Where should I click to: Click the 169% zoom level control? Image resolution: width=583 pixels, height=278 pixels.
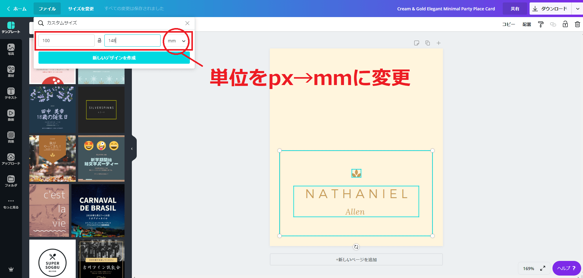click(x=528, y=269)
